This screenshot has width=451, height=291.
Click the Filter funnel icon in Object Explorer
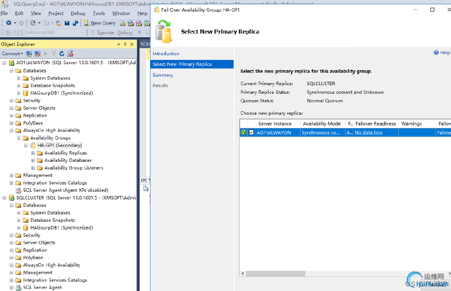(x=54, y=53)
